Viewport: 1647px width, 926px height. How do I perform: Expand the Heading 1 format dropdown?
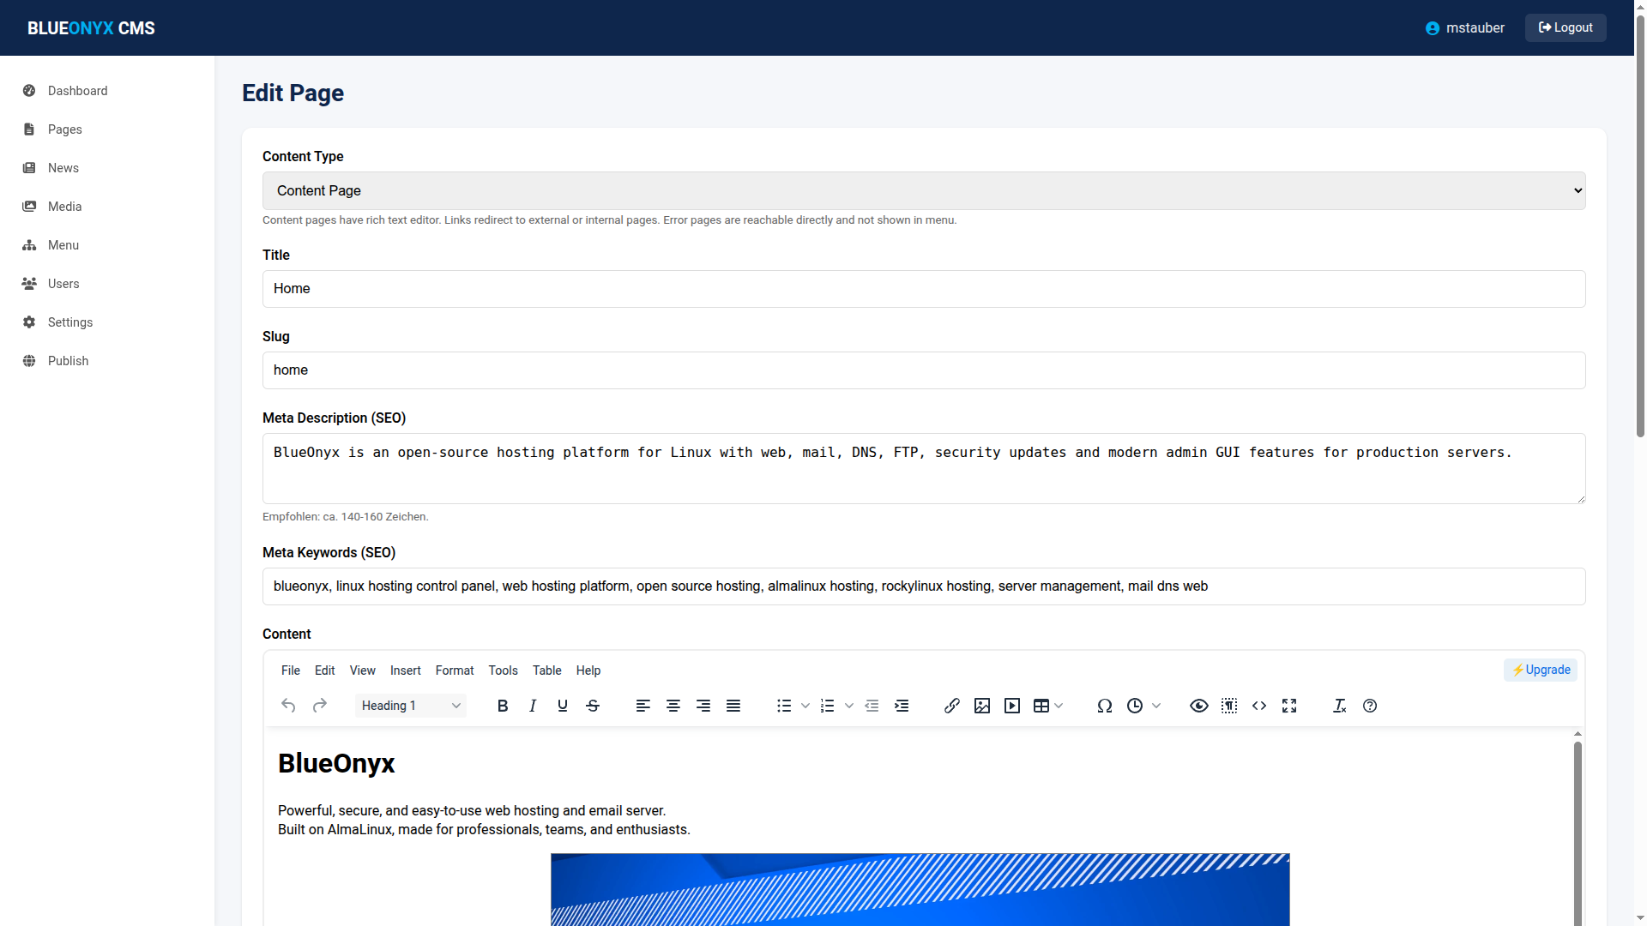pos(410,706)
